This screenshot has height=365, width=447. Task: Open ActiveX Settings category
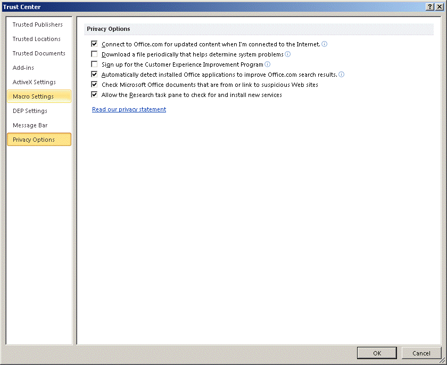(34, 82)
